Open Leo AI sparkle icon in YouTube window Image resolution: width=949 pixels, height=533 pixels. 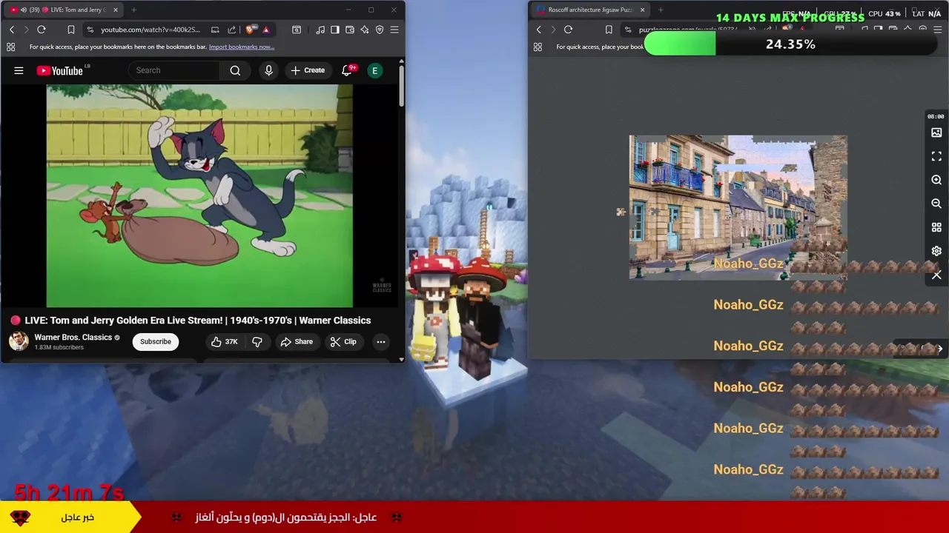pos(365,30)
